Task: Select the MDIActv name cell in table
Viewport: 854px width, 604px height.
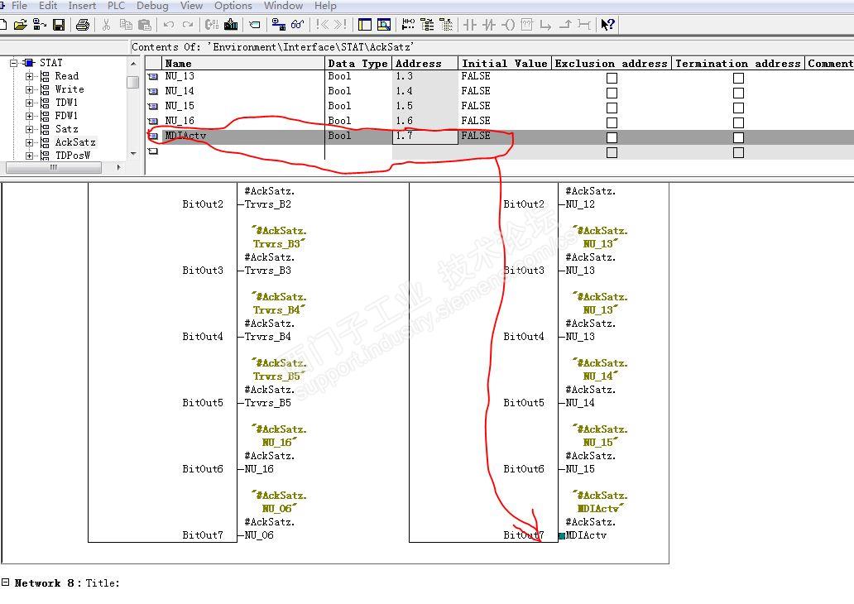Action: click(x=243, y=137)
